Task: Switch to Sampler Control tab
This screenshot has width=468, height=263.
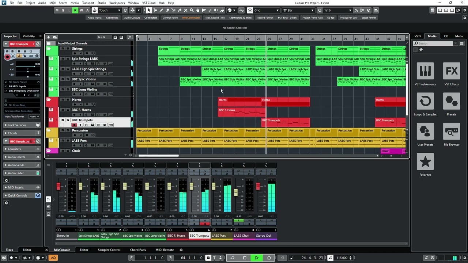Action: point(109,250)
